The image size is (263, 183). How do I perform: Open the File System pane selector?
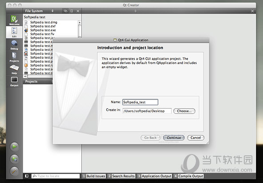click(x=39, y=11)
